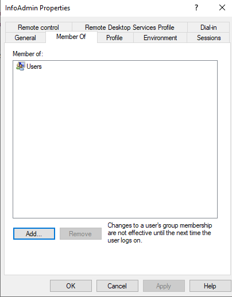This screenshot has width=232, height=297.
Task: Open the Remote Desktop Services Profile tab
Action: pos(130,28)
